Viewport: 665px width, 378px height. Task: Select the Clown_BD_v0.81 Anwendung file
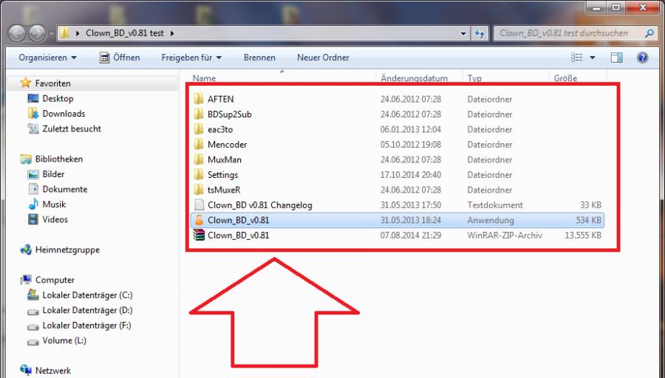[398, 220]
